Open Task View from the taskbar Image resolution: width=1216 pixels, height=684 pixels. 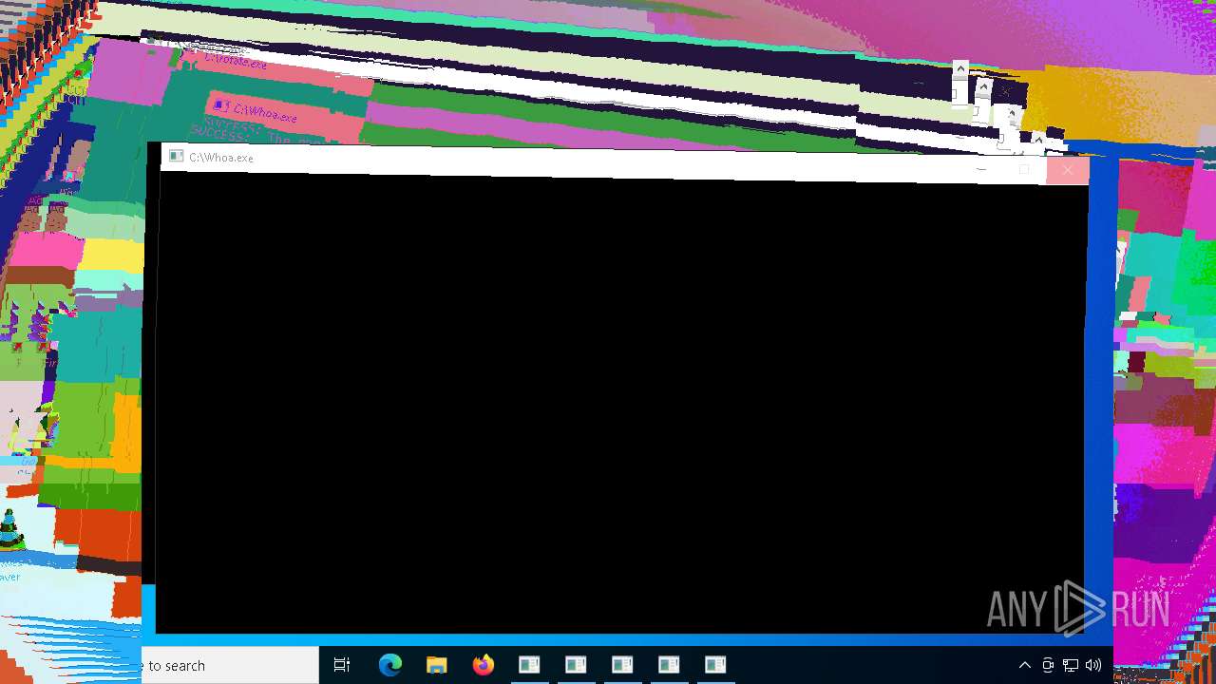pyautogui.click(x=342, y=665)
